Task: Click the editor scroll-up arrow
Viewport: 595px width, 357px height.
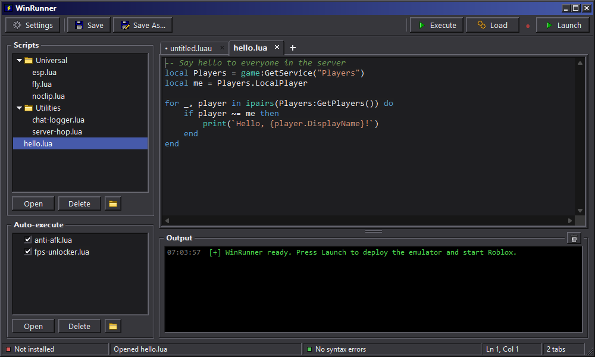Action: pyautogui.click(x=580, y=63)
